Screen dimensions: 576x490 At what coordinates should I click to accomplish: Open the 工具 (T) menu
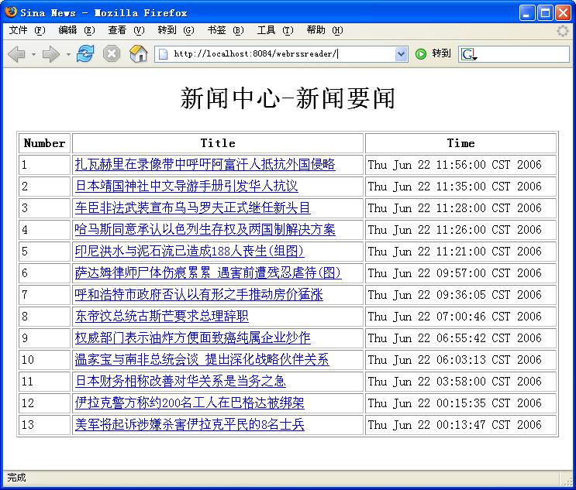pos(275,30)
